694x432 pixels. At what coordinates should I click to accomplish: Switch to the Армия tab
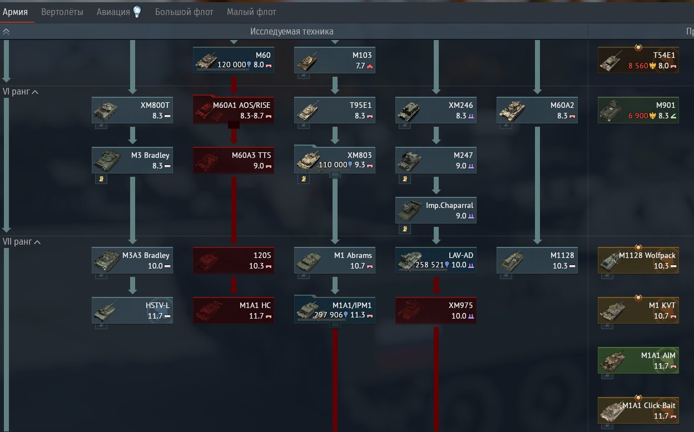click(x=15, y=12)
